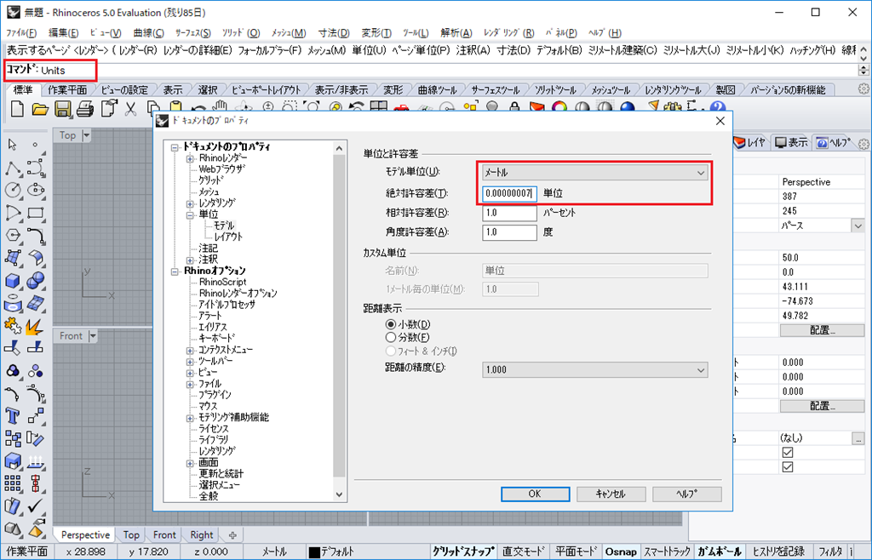This screenshot has width=872, height=560.
Task: Toggle ガムボール in status bar
Action: 720,551
